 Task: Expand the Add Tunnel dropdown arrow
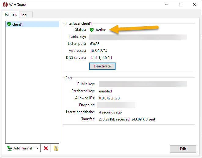click(37, 148)
